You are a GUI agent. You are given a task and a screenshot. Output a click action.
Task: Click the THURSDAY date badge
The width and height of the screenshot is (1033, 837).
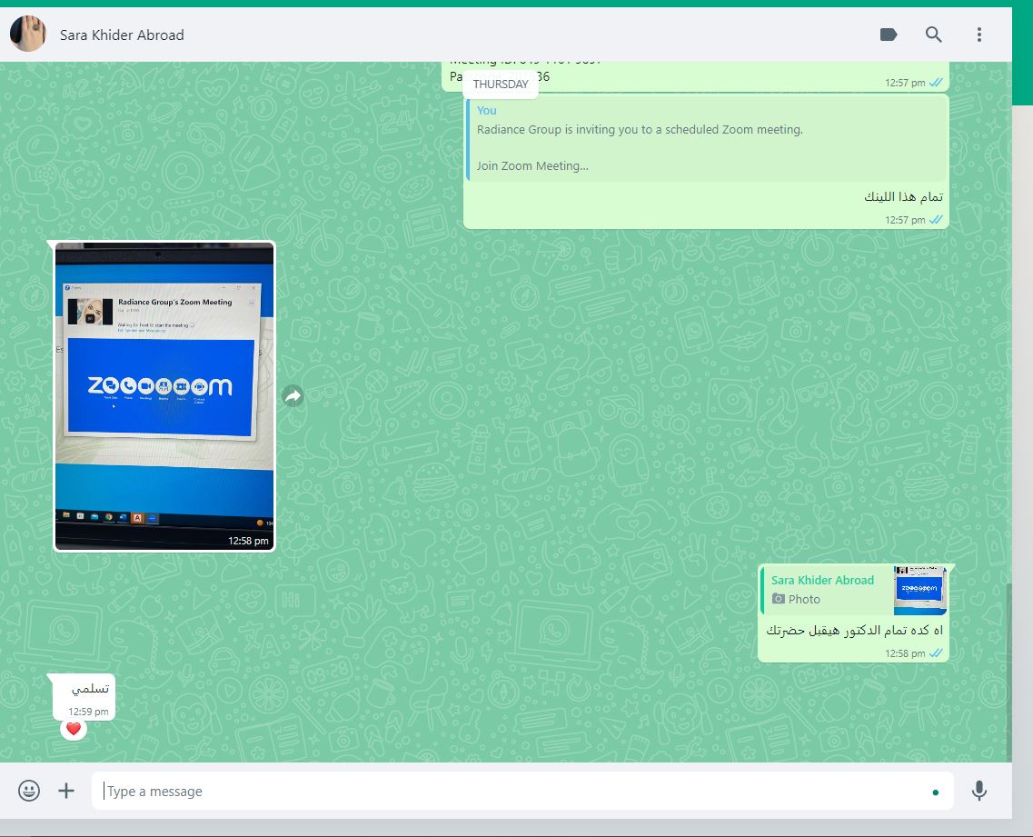click(500, 84)
